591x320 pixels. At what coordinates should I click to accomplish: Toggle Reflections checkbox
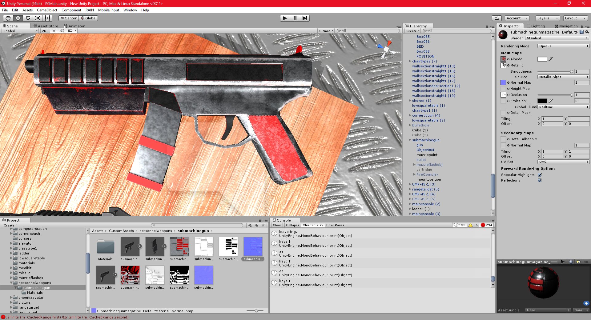point(540,180)
